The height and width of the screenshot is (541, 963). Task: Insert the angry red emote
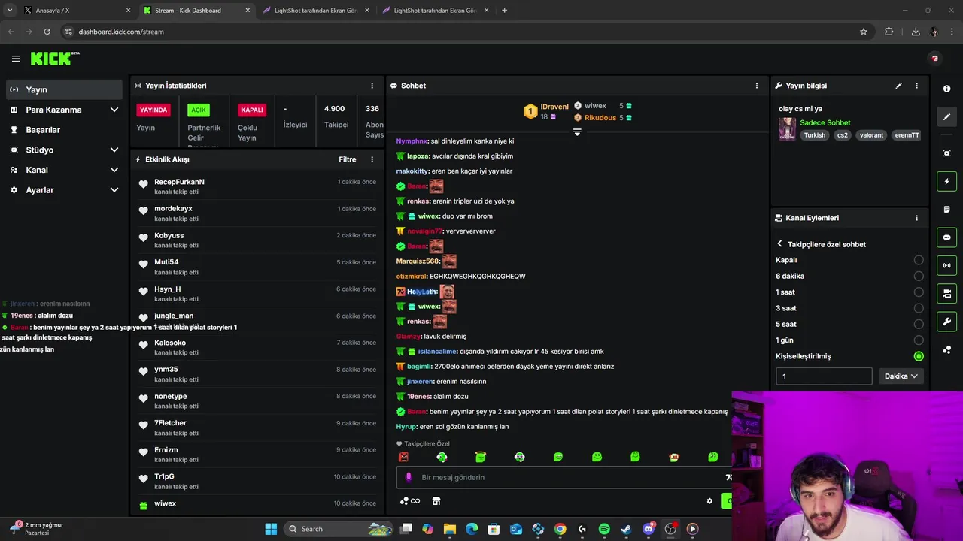tap(404, 457)
